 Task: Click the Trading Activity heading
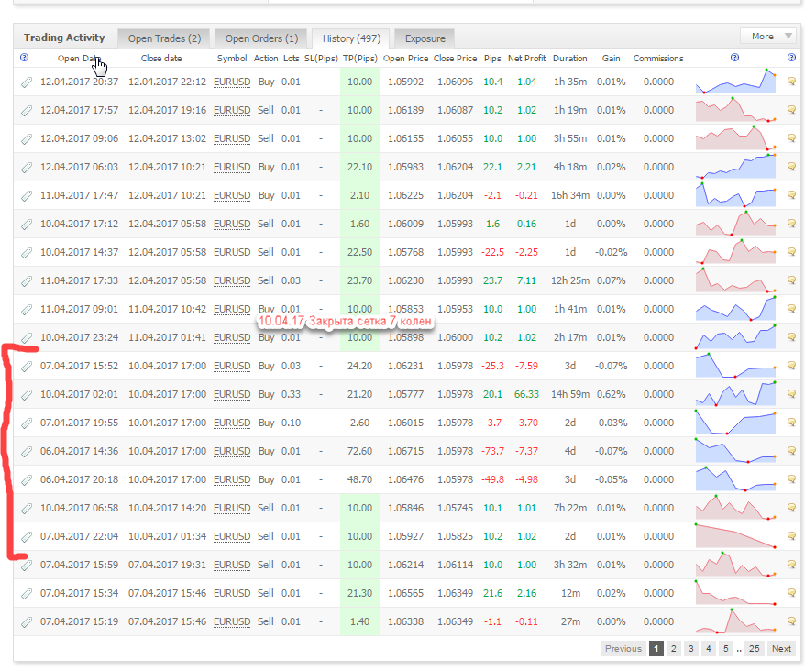(x=64, y=38)
